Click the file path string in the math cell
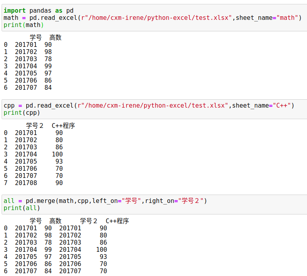 156,18
